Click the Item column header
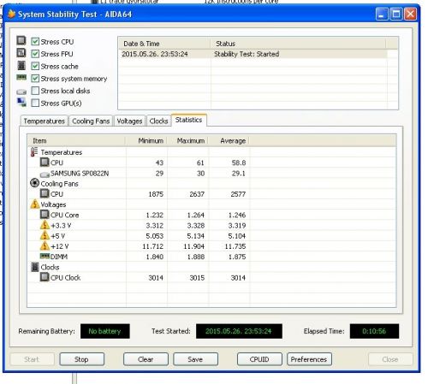The width and height of the screenshot is (428, 384). pos(76,141)
